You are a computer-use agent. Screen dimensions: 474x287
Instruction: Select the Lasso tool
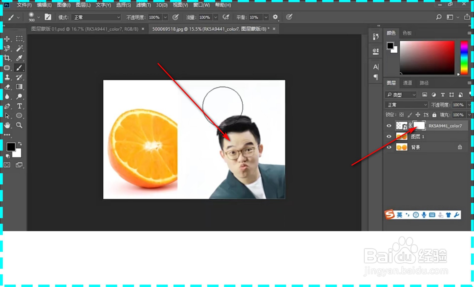point(7,48)
